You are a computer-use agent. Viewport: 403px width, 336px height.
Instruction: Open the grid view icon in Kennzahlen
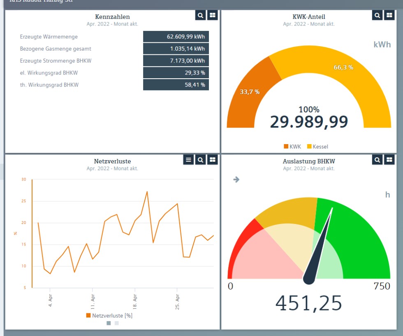coord(212,15)
